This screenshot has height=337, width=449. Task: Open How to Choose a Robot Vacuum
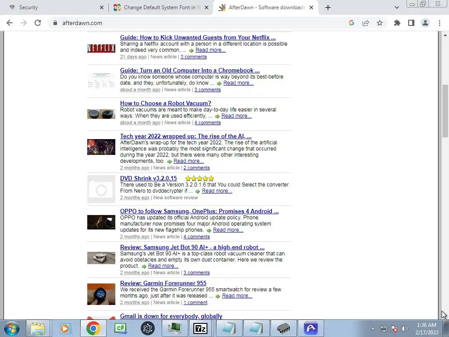165,104
